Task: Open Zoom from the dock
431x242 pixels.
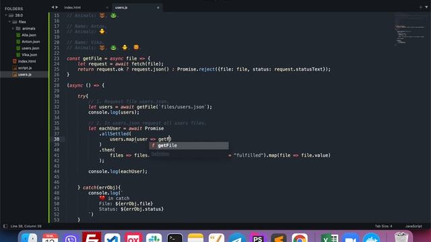Action: [350, 237]
